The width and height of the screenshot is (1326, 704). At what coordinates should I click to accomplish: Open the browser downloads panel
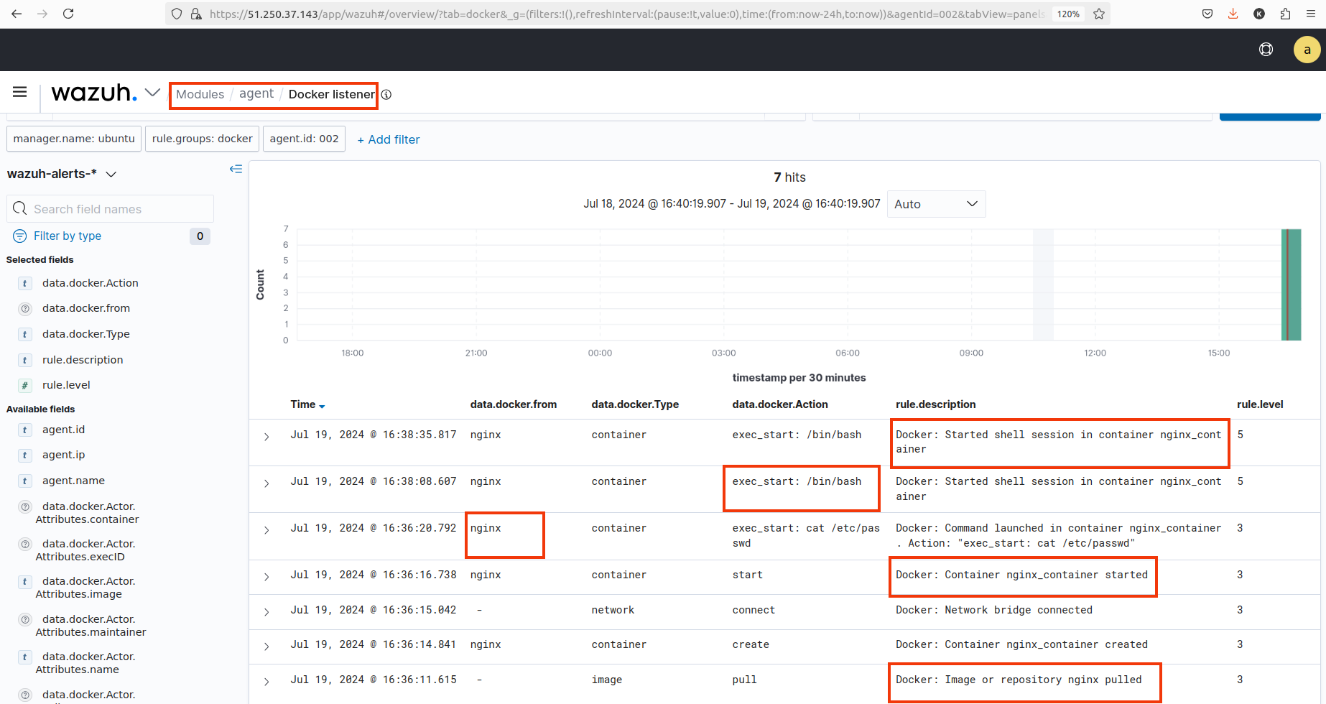point(1233,14)
